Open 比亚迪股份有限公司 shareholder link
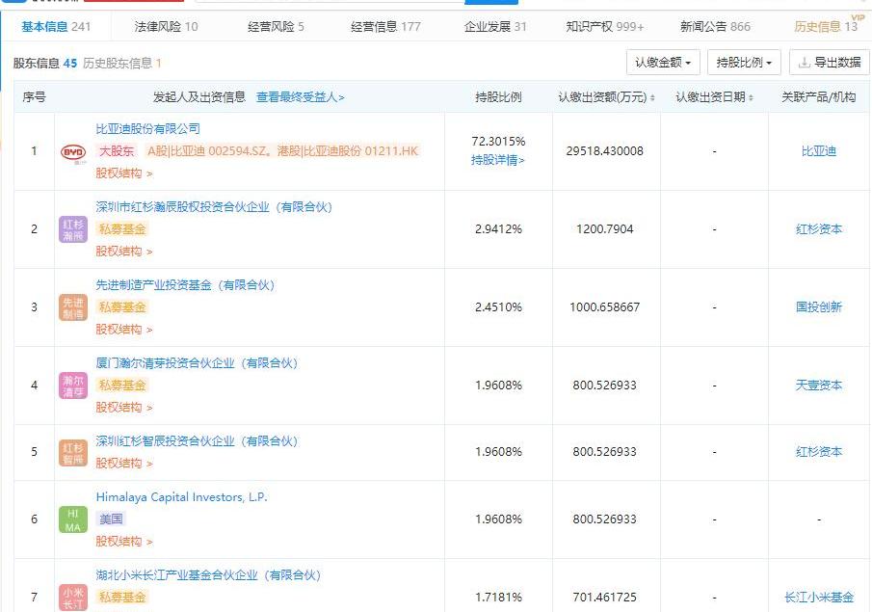This screenshot has height=612, width=872. (148, 129)
